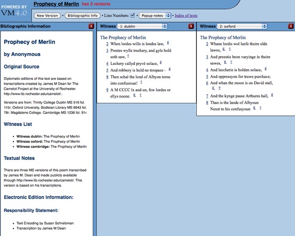Click the VM 4.0 logo
This screenshot has height=236, width=295.
[x=14, y=11]
